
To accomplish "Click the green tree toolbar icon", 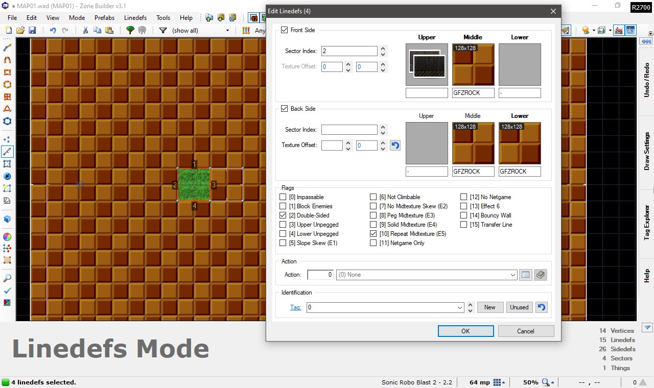I will (x=130, y=31).
